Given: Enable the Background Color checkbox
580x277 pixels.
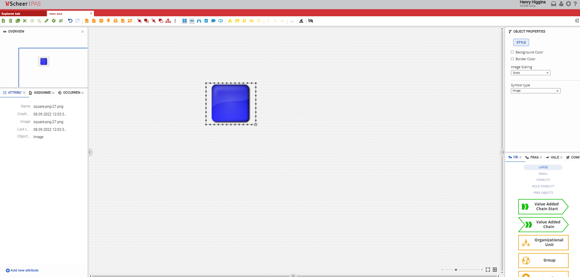Looking at the screenshot, I should (x=512, y=52).
